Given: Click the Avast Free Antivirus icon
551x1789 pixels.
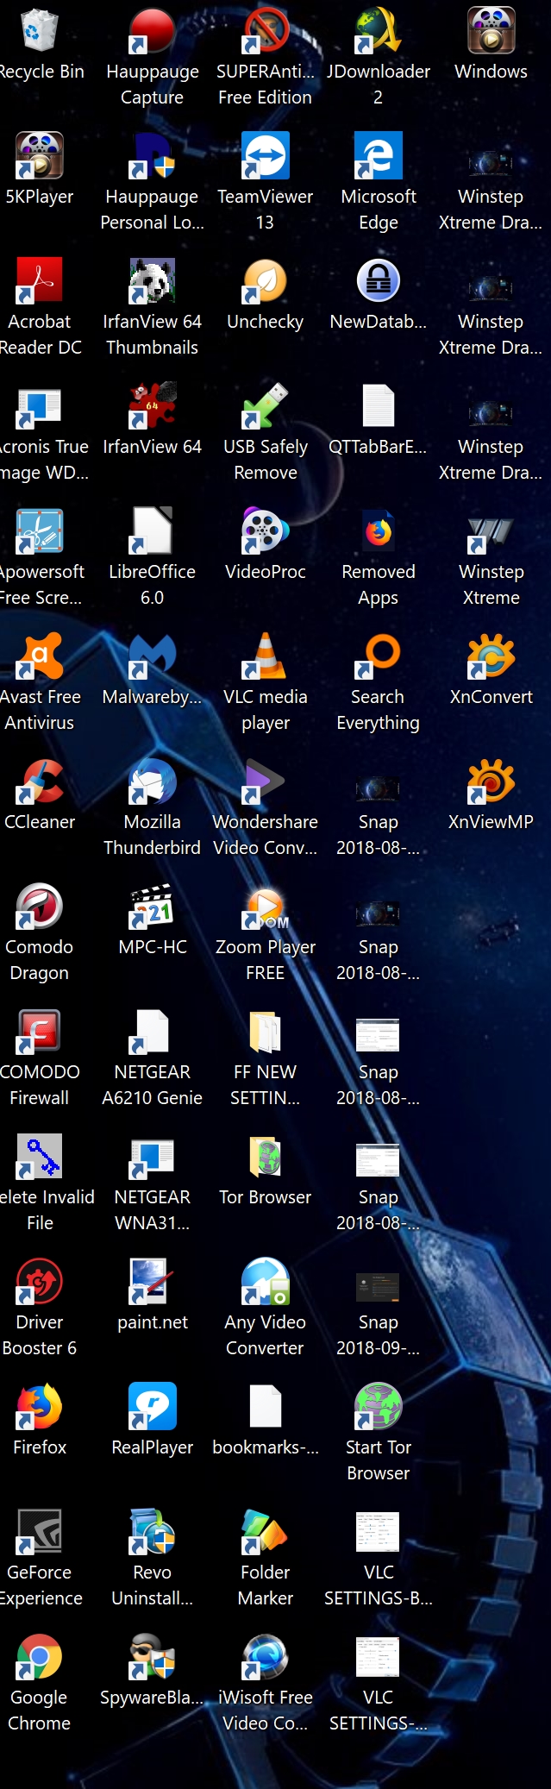Looking at the screenshot, I should tap(40, 657).
